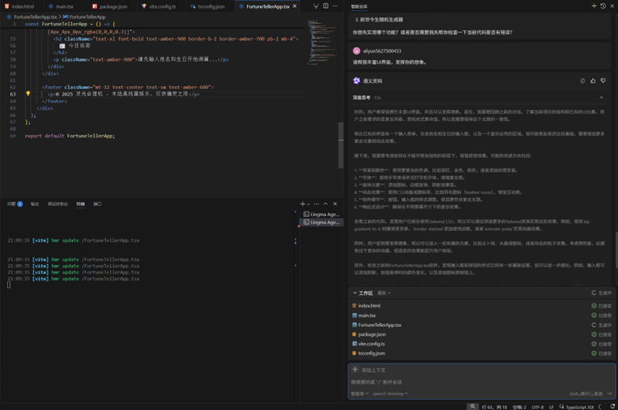Screen dimensions: 618x410
Task: Click the notifications bell in status bar
Action: point(612,406)
